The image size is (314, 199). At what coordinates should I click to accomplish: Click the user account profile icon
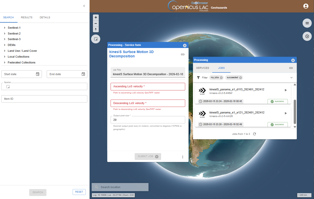pos(306,6)
